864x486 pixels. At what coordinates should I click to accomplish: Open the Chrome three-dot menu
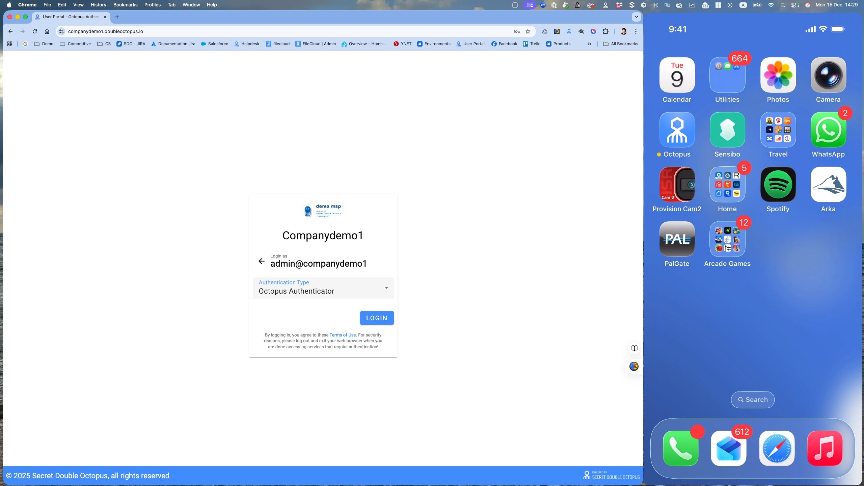click(636, 31)
